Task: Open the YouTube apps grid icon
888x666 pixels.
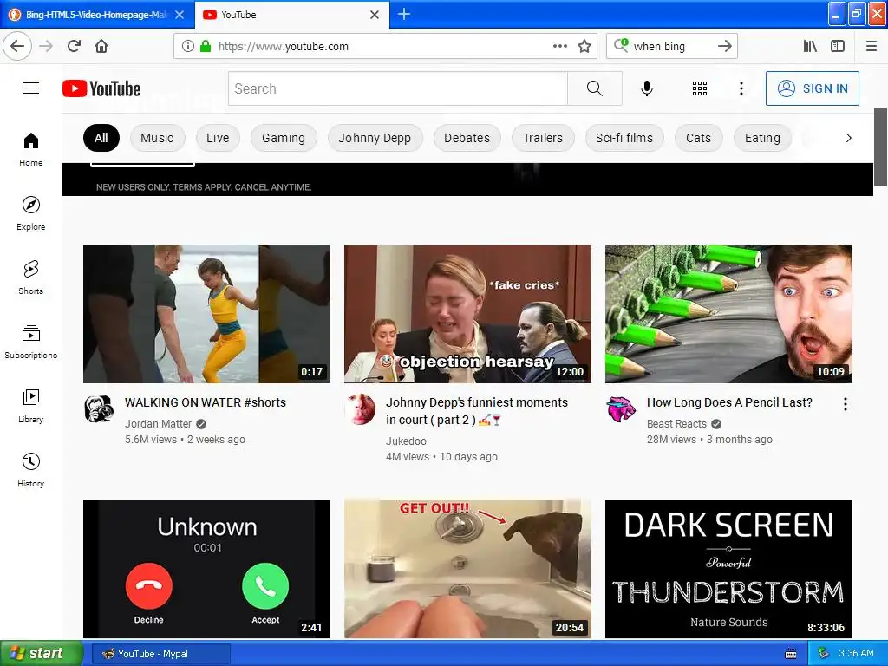Action: click(x=700, y=88)
